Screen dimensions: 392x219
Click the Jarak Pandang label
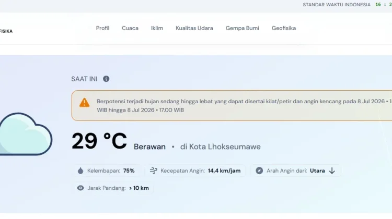tap(107, 188)
